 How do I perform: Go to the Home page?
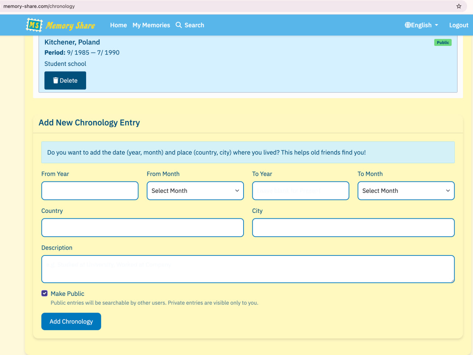[x=118, y=25]
